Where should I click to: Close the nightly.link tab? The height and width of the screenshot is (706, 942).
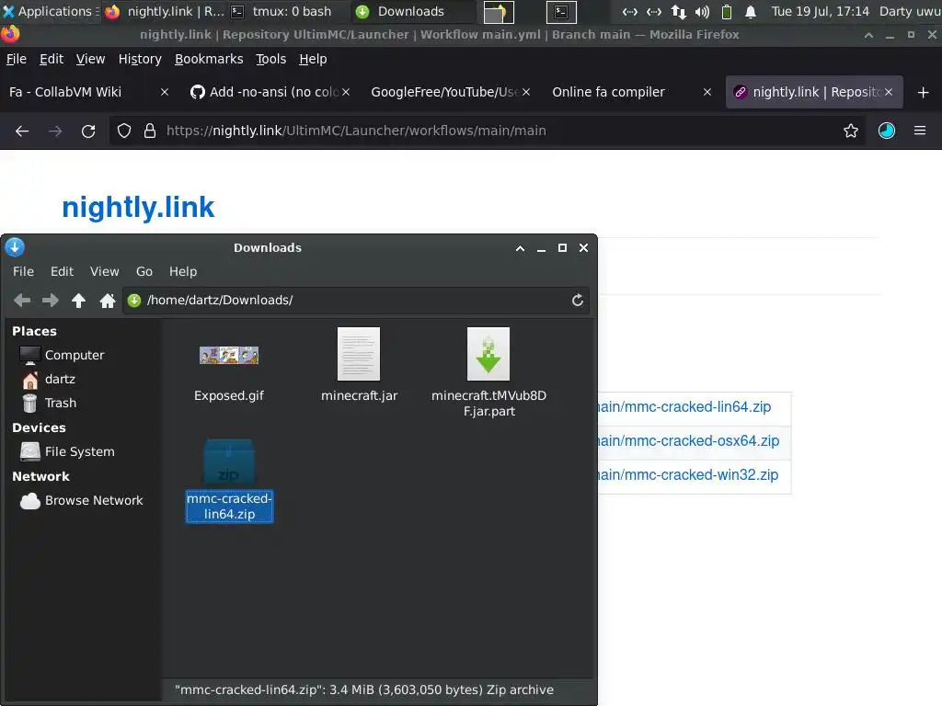point(889,92)
